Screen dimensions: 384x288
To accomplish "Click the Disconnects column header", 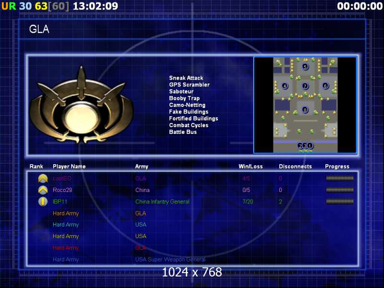I will tap(295, 167).
